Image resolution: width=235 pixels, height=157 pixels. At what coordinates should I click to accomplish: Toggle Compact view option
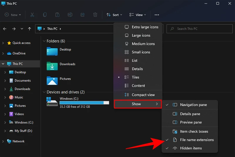(138, 95)
